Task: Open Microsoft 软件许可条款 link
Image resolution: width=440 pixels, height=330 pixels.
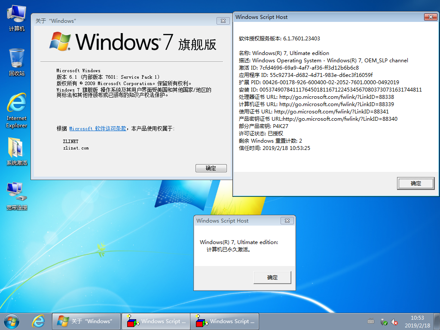Action: tap(98, 128)
